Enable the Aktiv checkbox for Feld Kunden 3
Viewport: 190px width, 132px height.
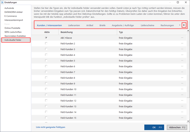(46, 49)
